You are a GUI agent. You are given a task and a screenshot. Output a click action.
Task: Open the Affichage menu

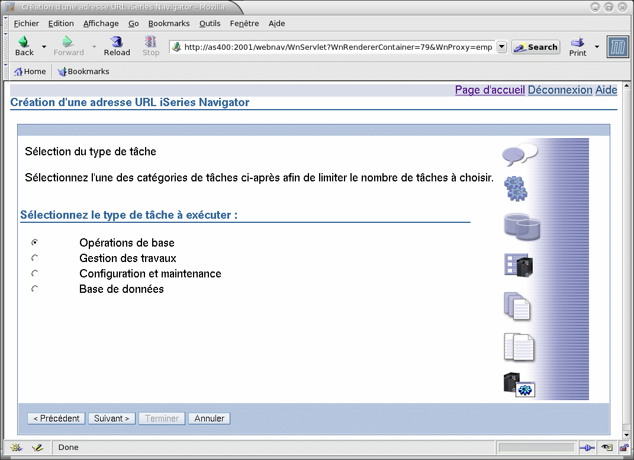tap(101, 24)
